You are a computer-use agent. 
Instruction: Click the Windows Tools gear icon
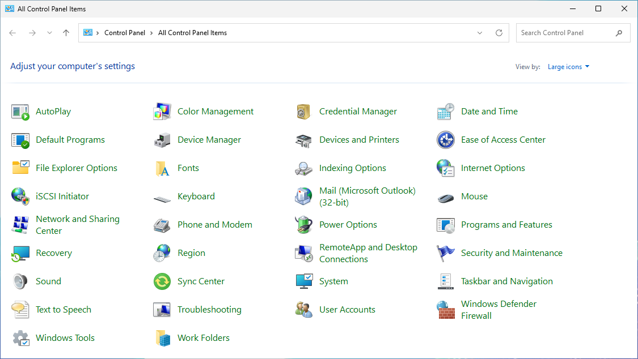coord(20,338)
